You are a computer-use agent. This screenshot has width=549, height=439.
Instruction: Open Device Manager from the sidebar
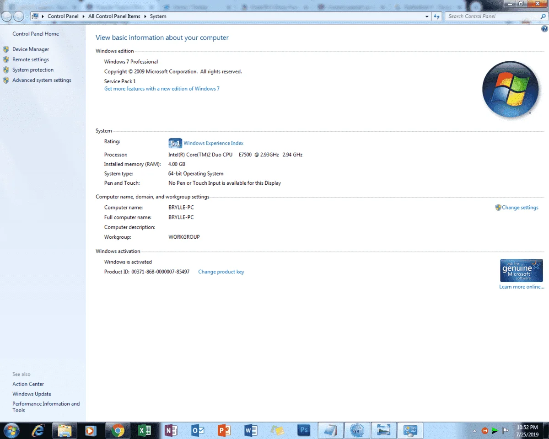pyautogui.click(x=31, y=49)
